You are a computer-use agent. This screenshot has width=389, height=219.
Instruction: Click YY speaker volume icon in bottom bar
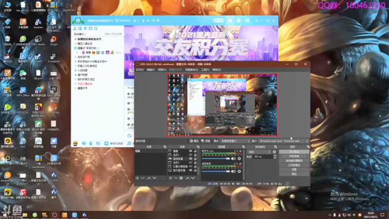84,143
